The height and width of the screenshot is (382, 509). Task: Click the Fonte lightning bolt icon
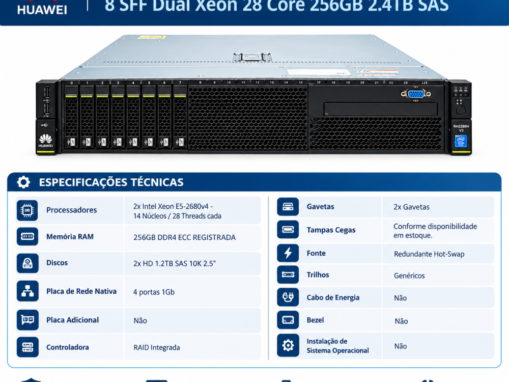pyautogui.click(x=288, y=253)
